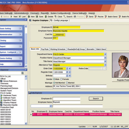129x129 pixels.
Task: Select Production Dept in company tree
Action: click(x=7, y=107)
